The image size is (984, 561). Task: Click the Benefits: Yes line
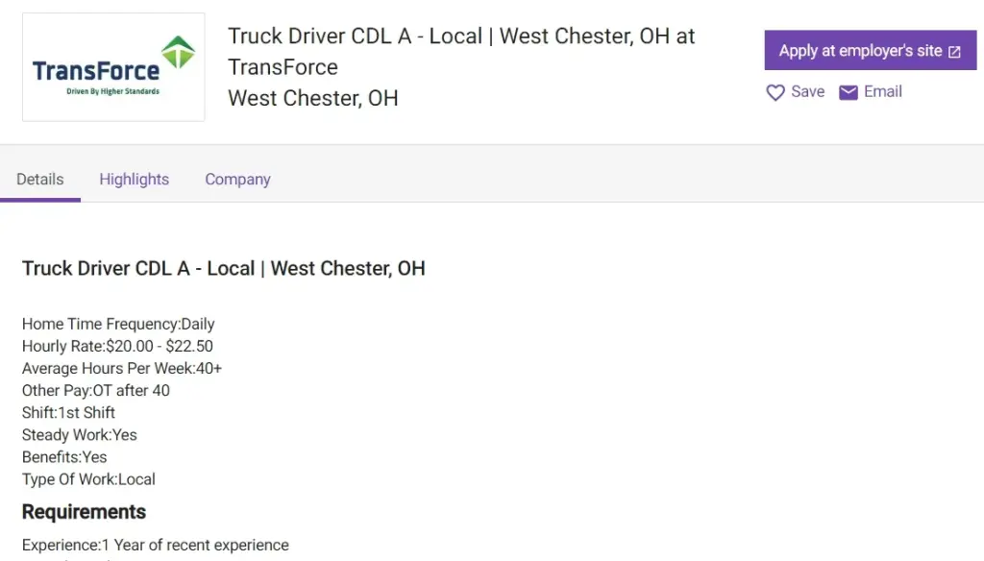(64, 456)
